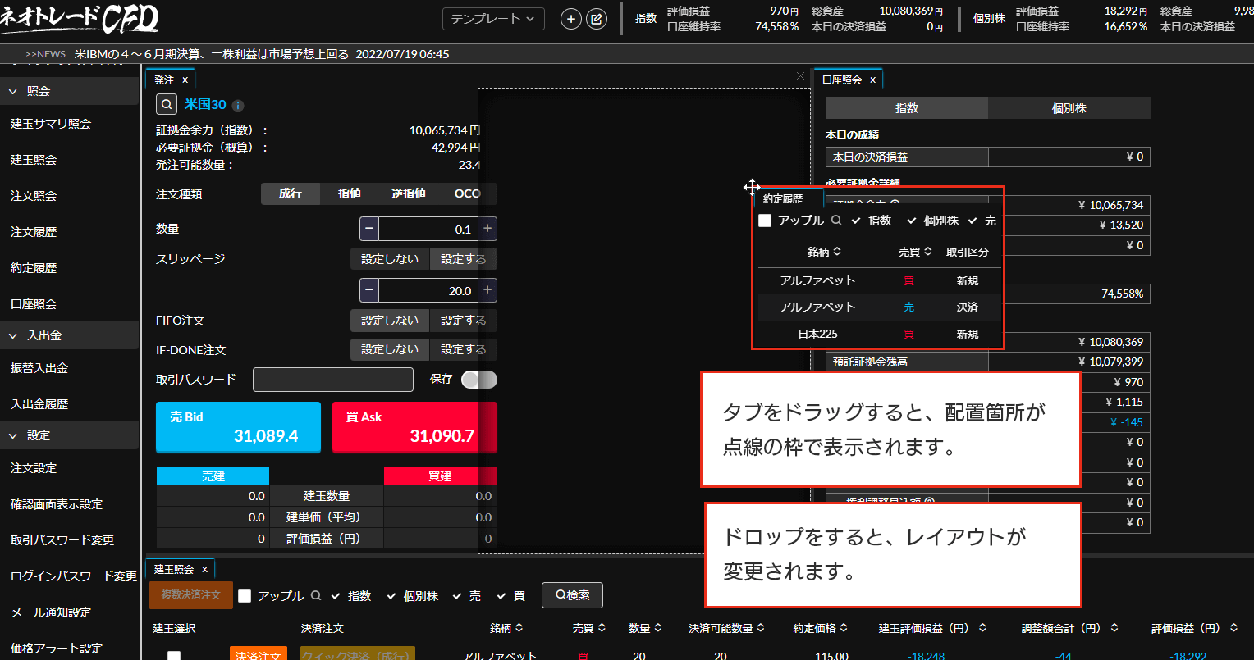Click the 買 Ask 31,090.7 button

(x=414, y=427)
